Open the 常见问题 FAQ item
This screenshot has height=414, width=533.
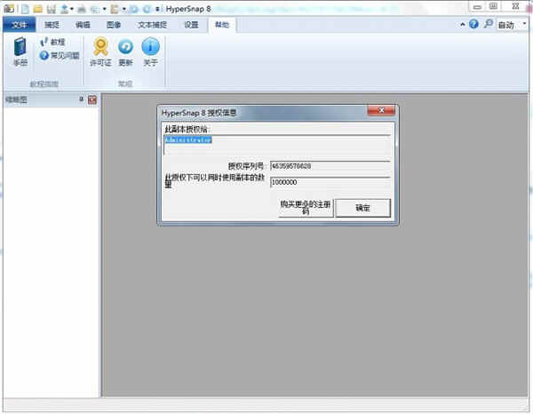(60, 55)
